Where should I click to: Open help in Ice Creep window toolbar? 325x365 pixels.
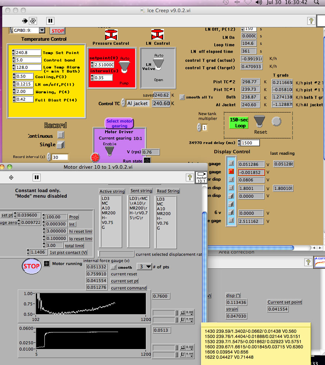(x=311, y=21)
